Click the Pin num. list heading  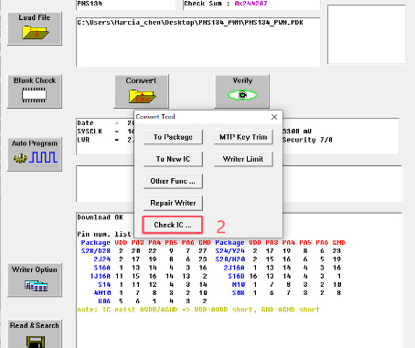tap(104, 234)
